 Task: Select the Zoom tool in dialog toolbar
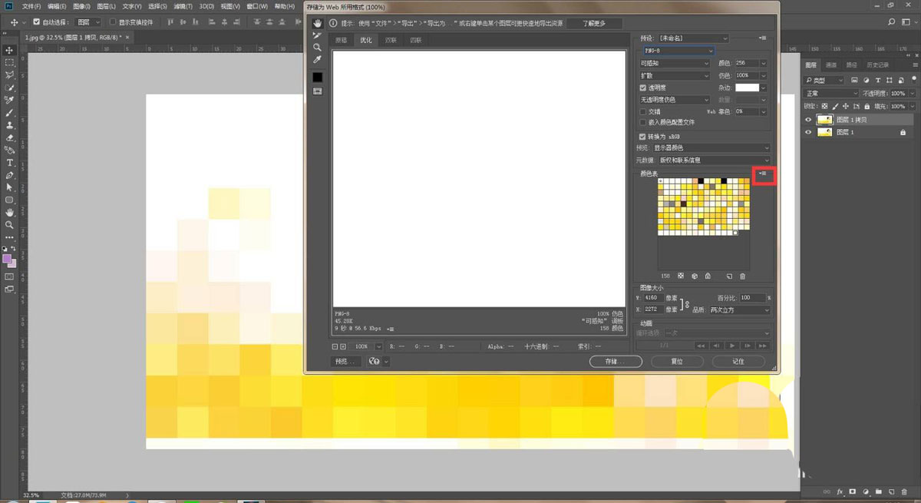pos(317,48)
